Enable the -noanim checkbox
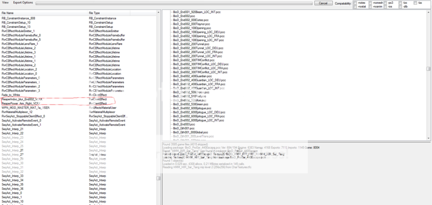 (370, 7)
